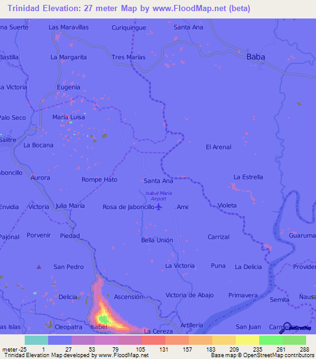Click the Tres Marías label

point(128,57)
